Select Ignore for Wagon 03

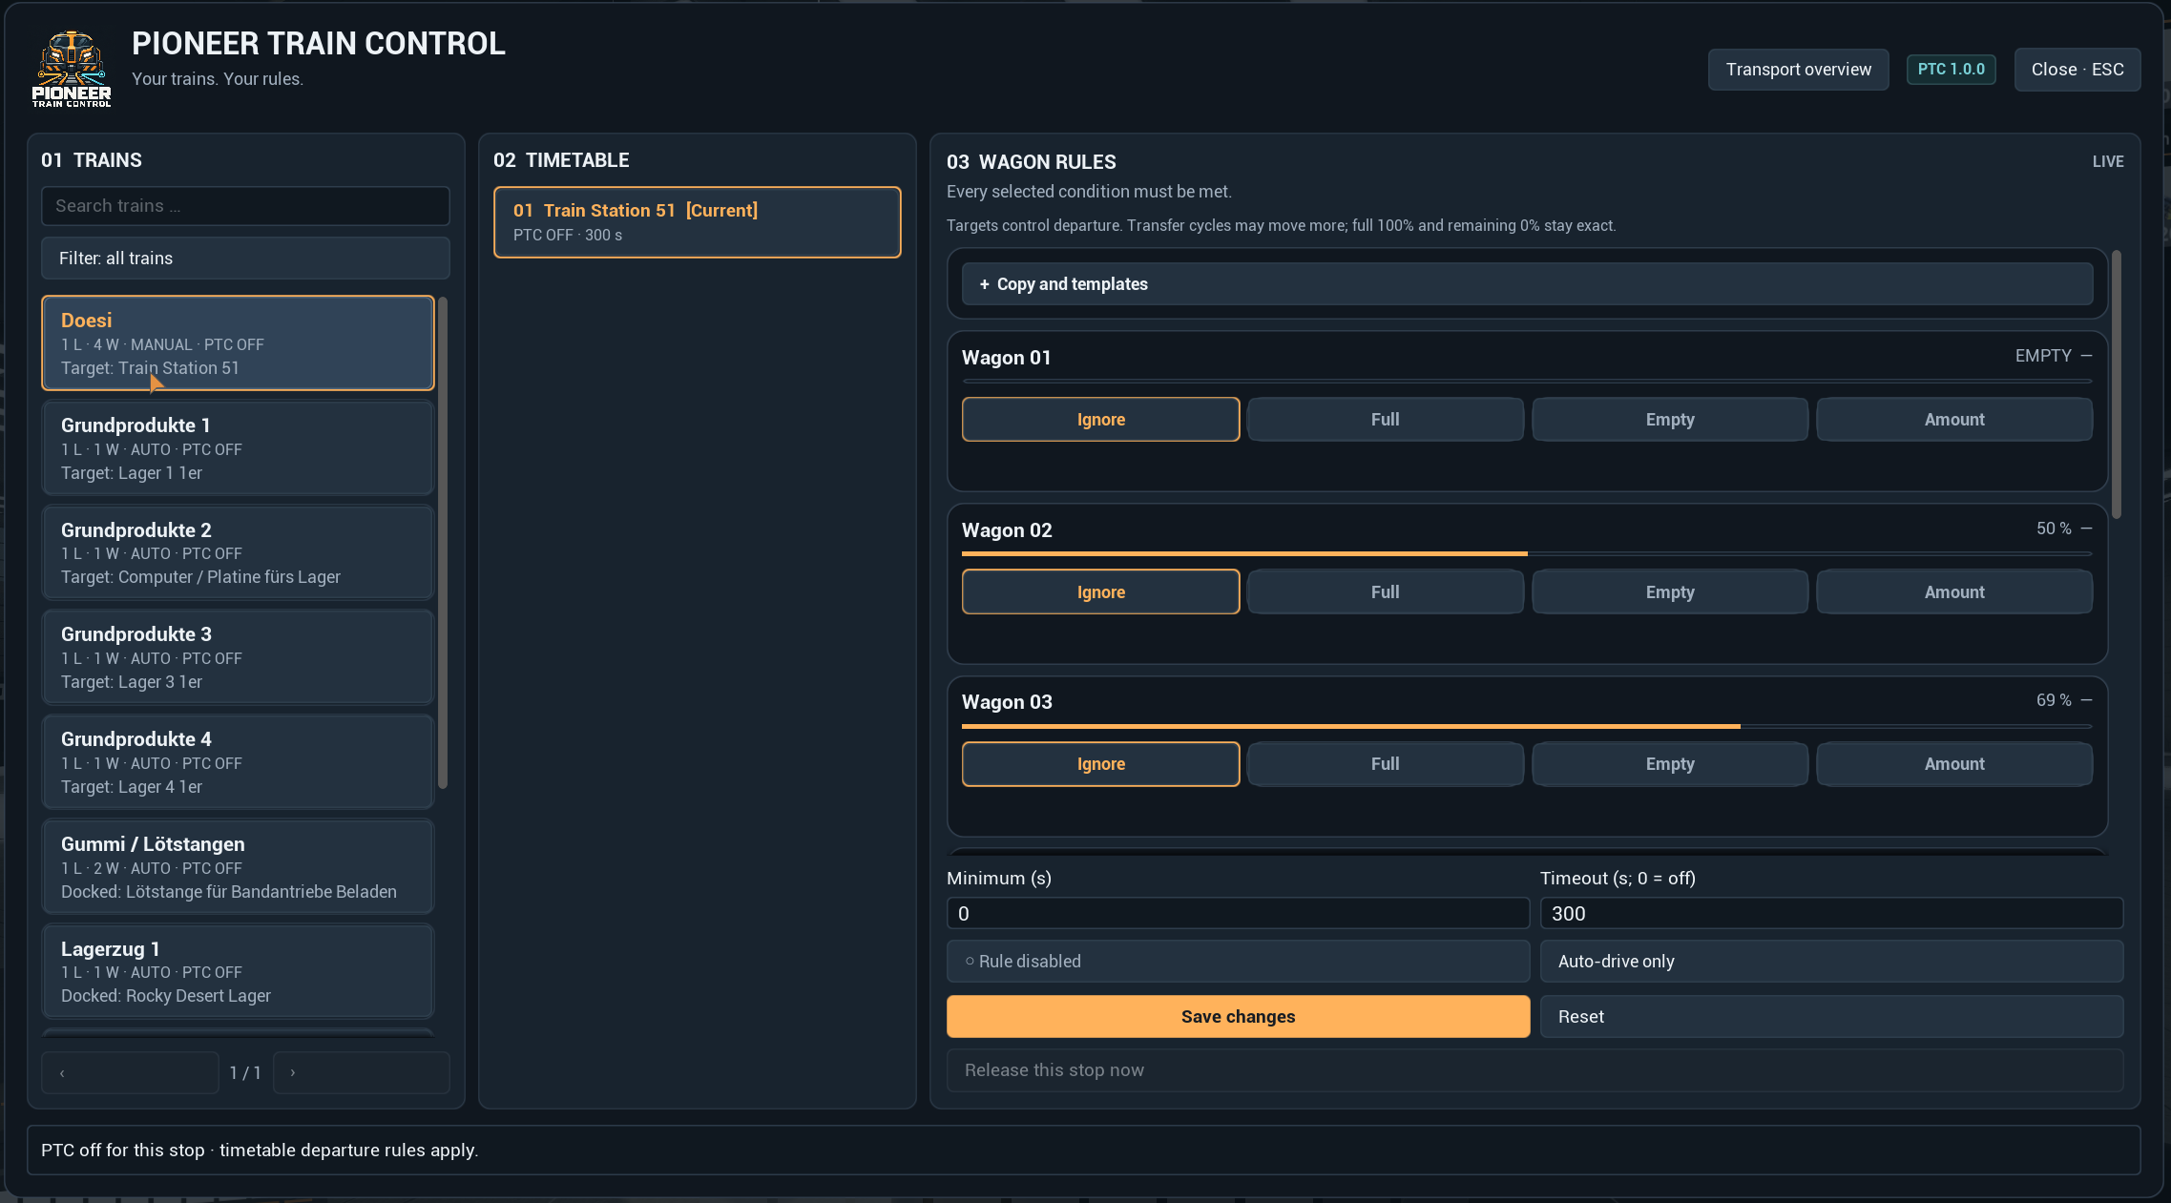coord(1100,764)
